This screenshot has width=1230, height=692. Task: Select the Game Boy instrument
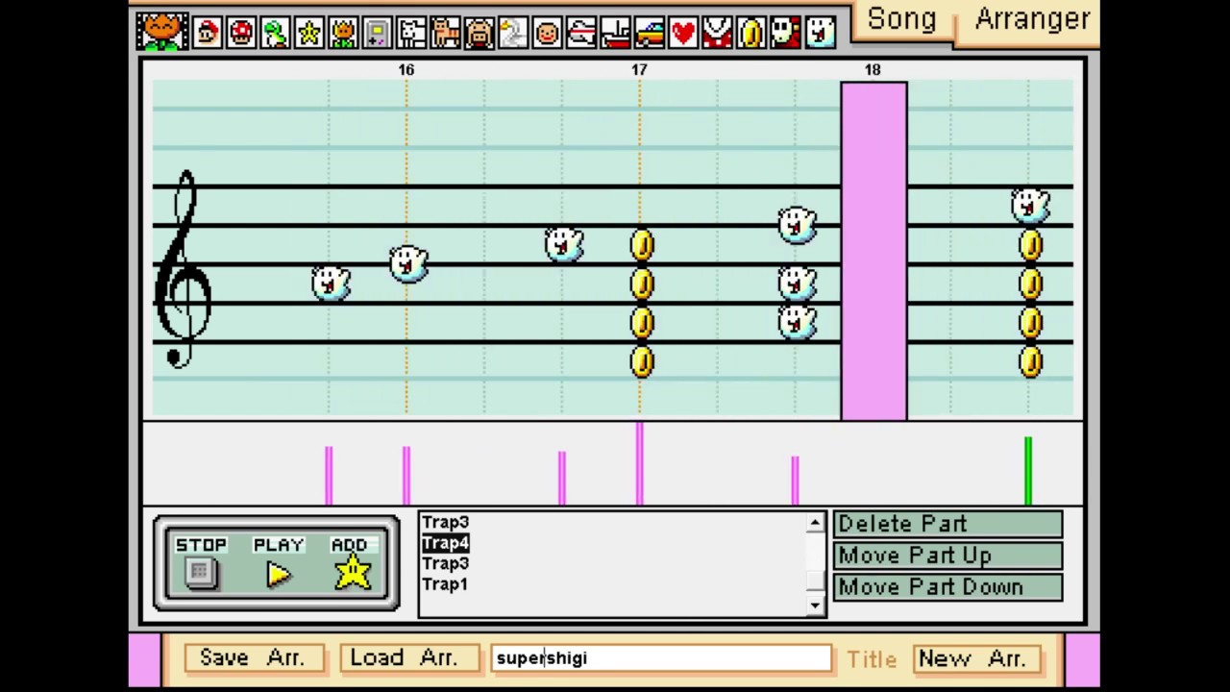(377, 34)
